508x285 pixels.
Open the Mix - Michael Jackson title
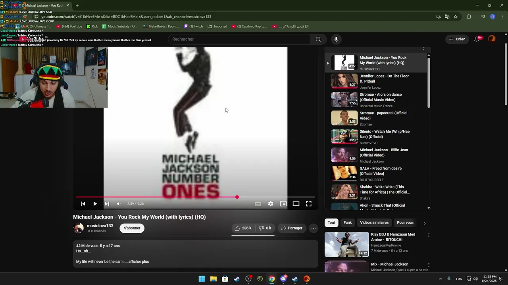(x=389, y=264)
